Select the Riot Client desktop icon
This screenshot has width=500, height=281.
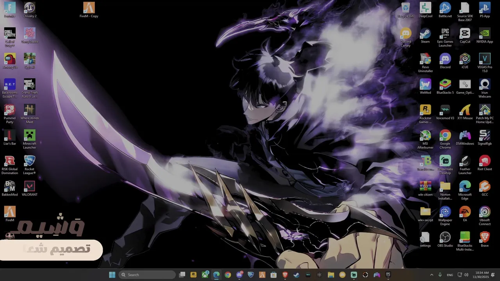tap(485, 163)
